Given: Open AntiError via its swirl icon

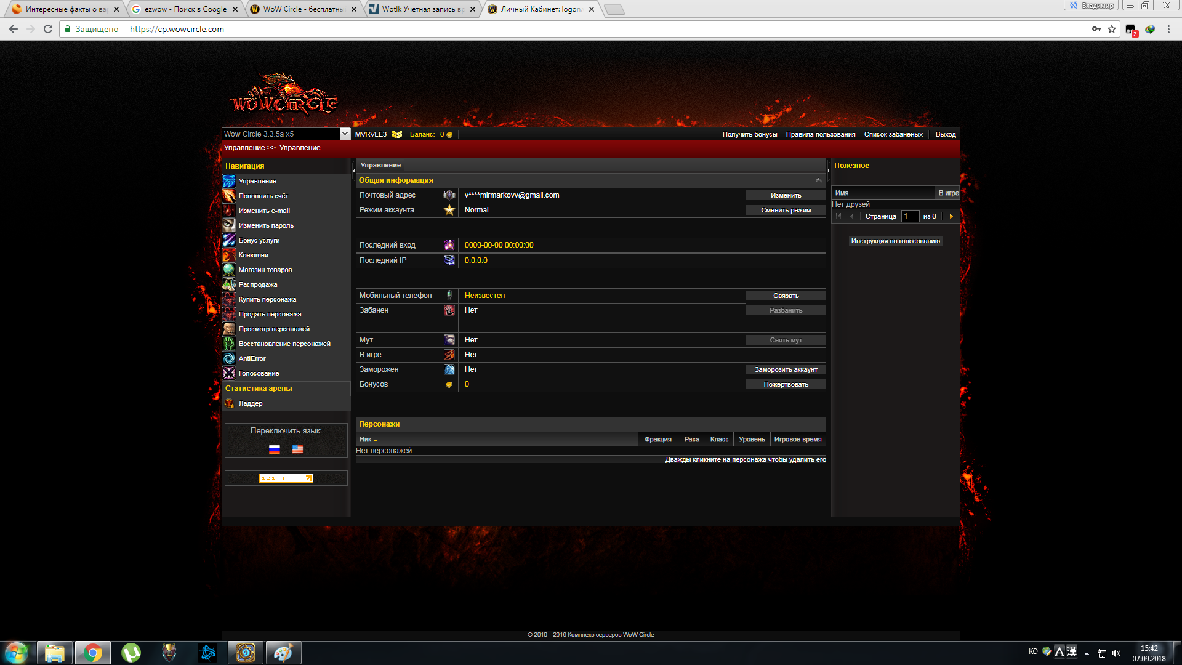Looking at the screenshot, I should 228,358.
